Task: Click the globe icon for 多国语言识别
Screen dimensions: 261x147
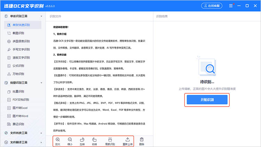Action: point(9,41)
